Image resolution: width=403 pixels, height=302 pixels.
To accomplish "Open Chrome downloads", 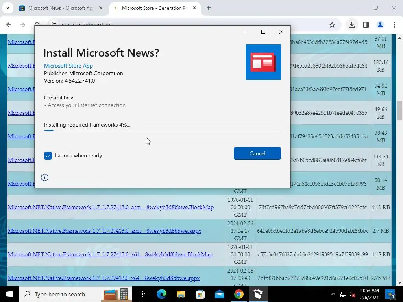I will point(351,25).
